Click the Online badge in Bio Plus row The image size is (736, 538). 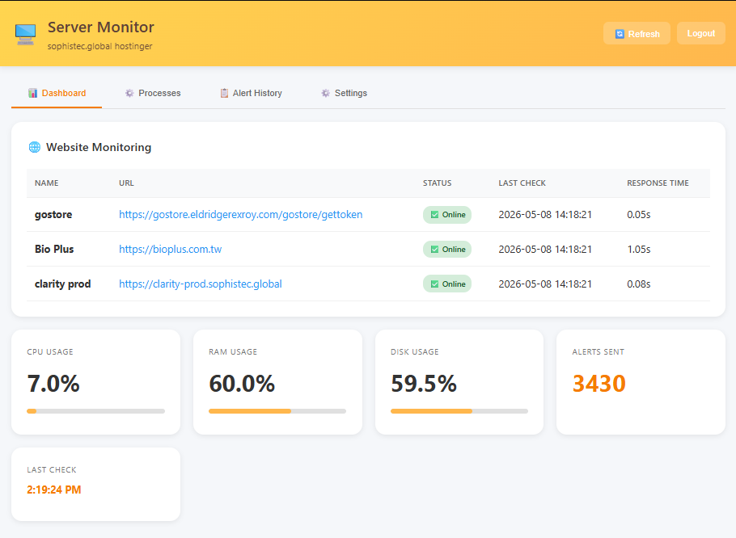(446, 250)
